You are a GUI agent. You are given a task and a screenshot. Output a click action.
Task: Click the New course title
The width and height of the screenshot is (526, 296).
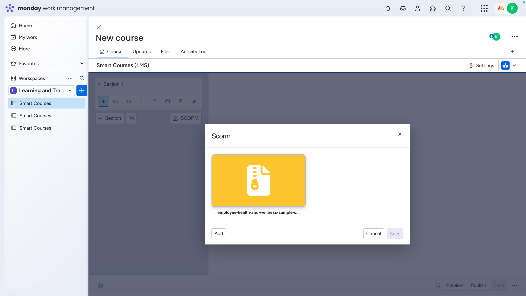(119, 38)
